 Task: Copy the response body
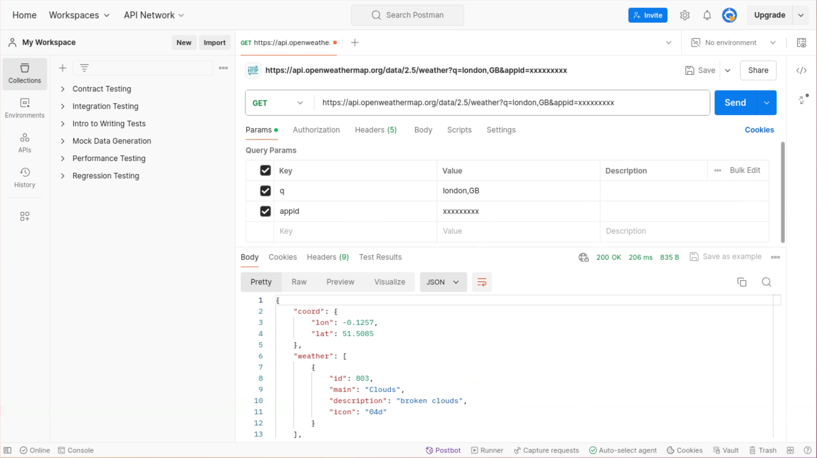741,282
